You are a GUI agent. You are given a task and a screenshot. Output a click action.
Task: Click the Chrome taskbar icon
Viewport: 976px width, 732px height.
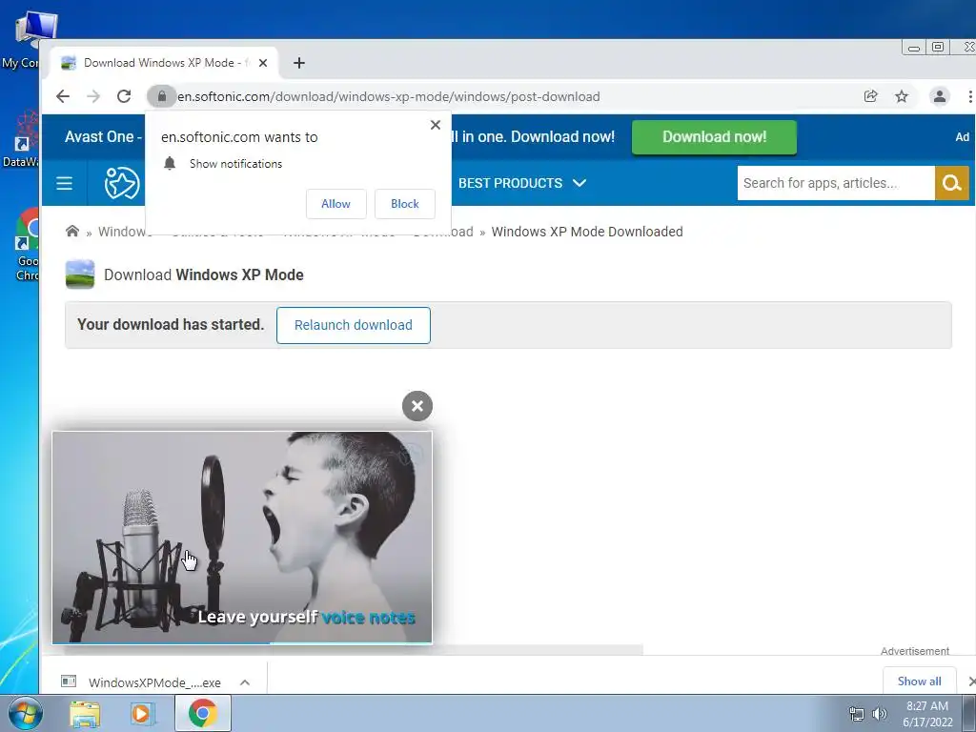[202, 713]
